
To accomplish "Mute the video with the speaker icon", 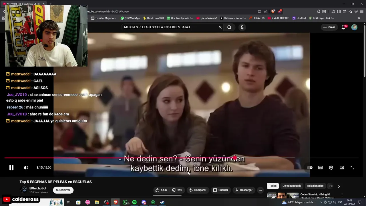I will click(x=26, y=168).
